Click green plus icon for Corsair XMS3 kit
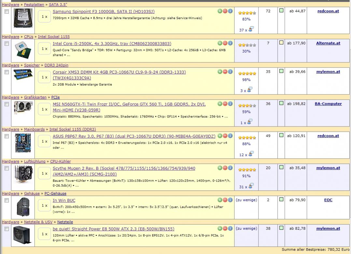Image resolution: width=351 pixels, height=254 pixels. [220, 72]
